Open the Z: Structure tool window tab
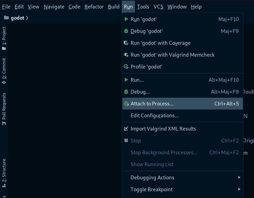Image resolution: width=254 pixels, height=198 pixels. point(4,173)
